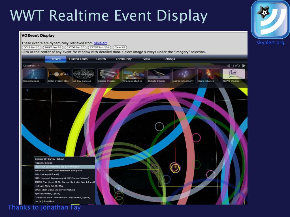290x217 pixels.
Task: Clear All displayed events
Action: [x=120, y=47]
